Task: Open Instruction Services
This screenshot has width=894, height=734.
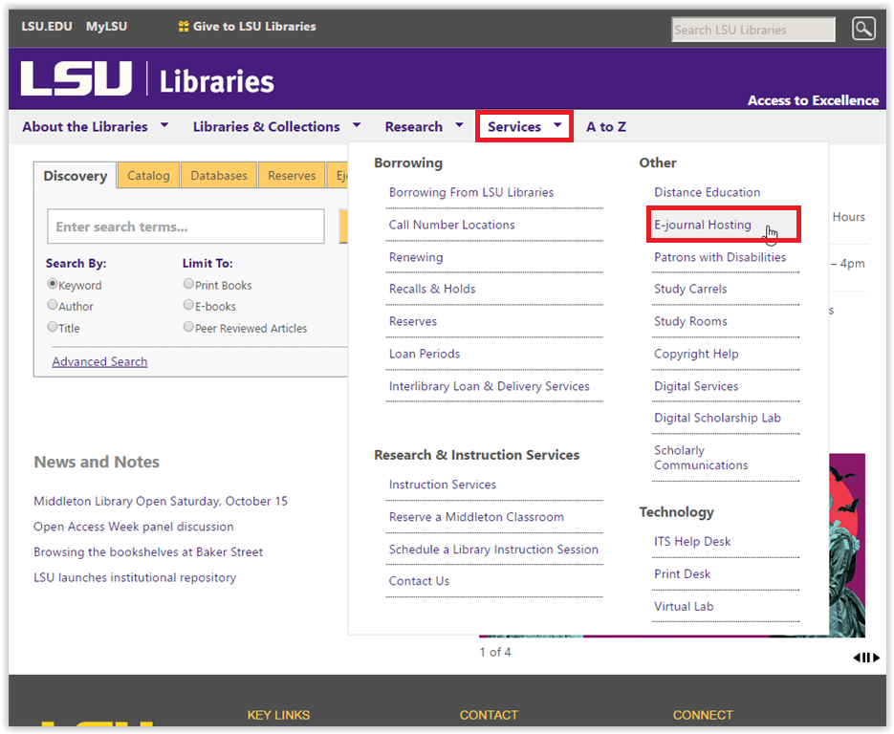Action: pos(443,485)
